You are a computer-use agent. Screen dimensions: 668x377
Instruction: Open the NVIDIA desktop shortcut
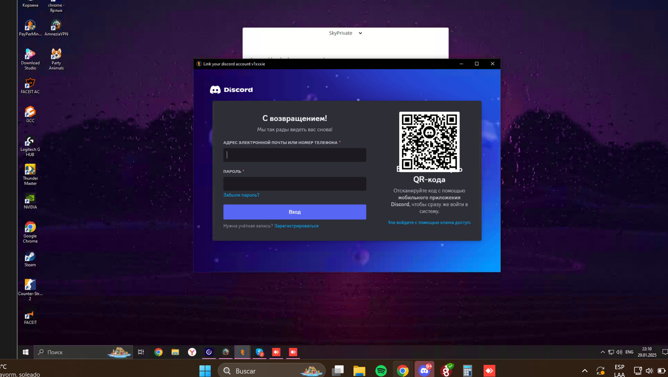point(30,201)
